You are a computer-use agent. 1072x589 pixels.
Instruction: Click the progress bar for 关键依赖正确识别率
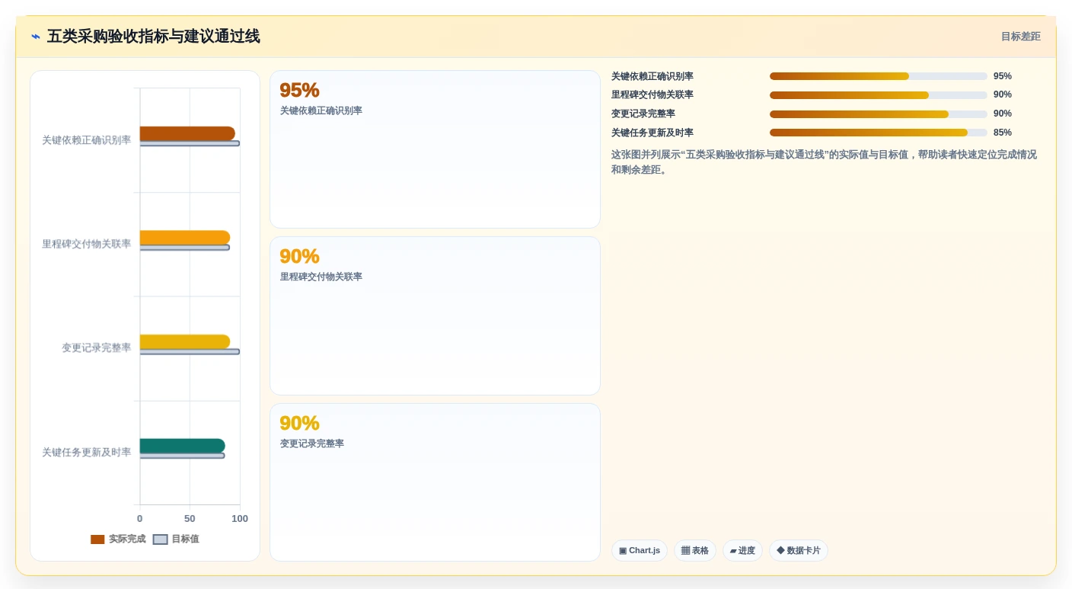coord(879,76)
